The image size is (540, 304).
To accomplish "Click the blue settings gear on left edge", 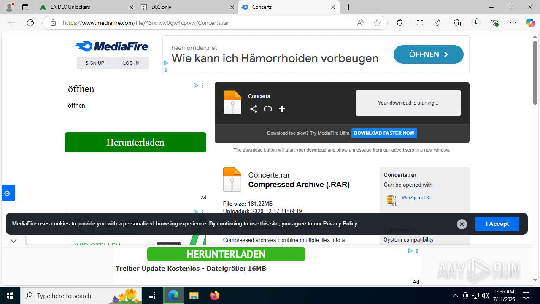I will [x=8, y=193].
